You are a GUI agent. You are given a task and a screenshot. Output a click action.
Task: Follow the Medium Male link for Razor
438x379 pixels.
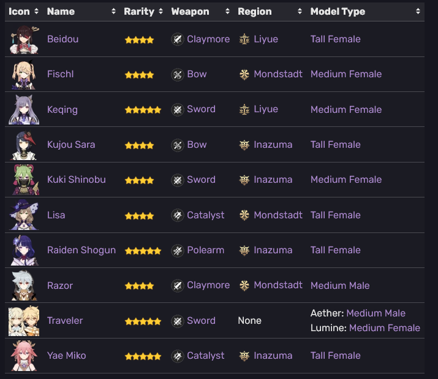pos(340,286)
